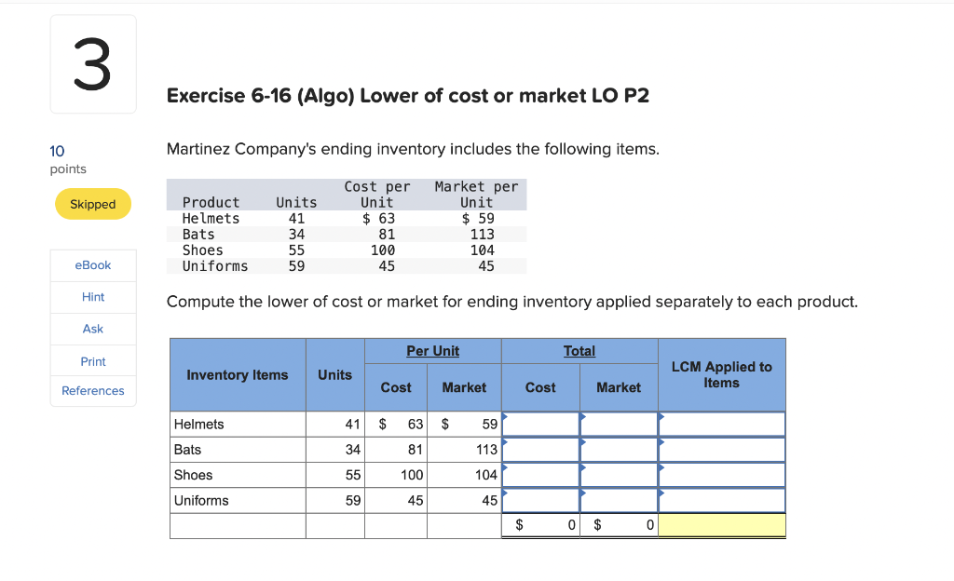Image resolution: width=954 pixels, height=581 pixels.
Task: Click the question number 3 panel
Action: click(92, 62)
